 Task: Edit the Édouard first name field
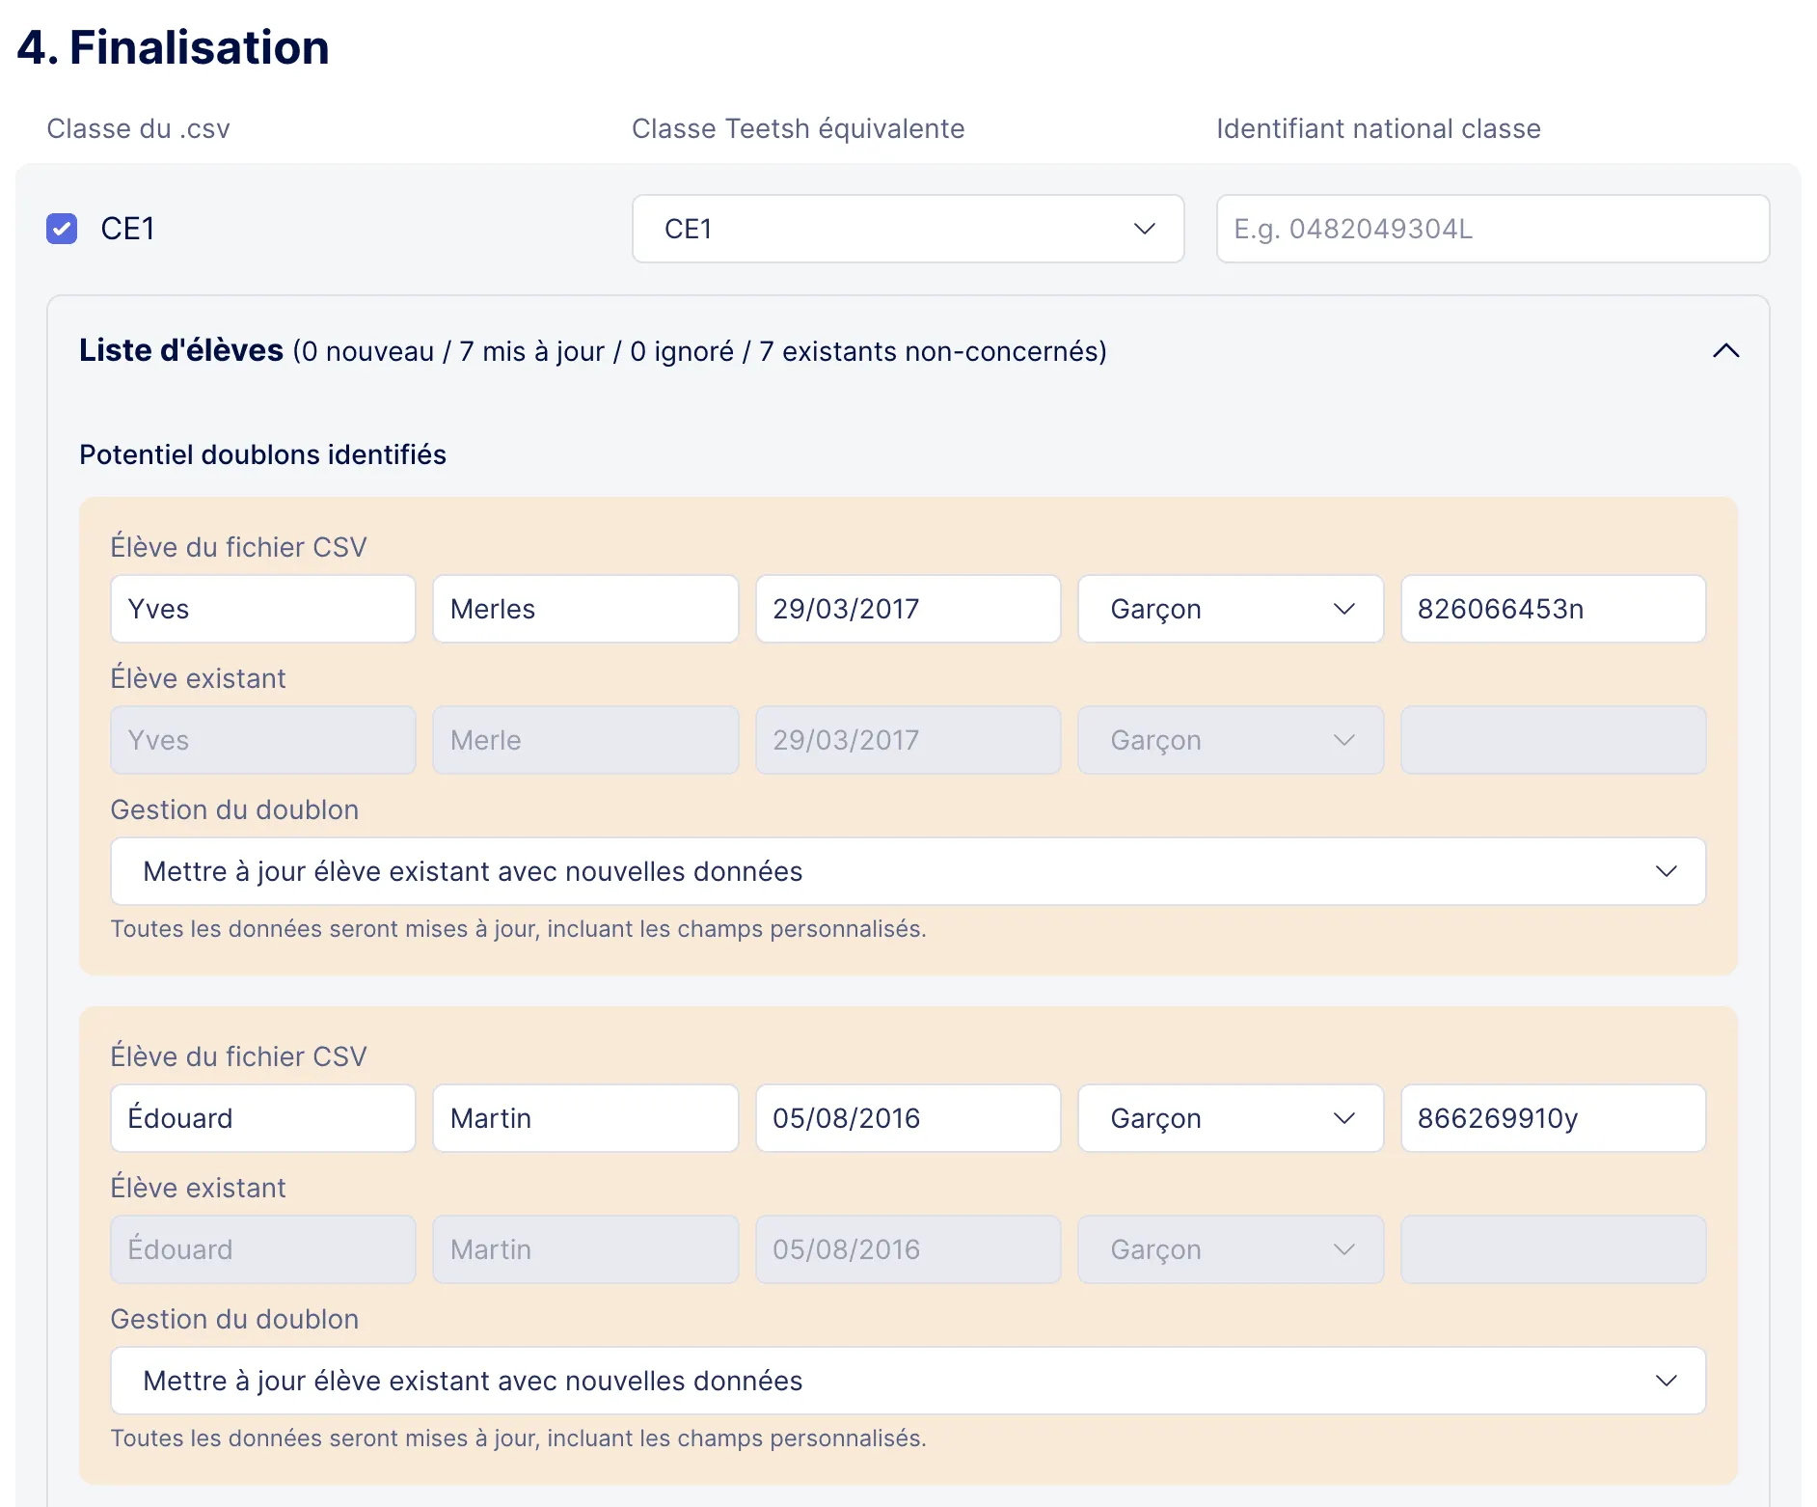coord(263,1118)
